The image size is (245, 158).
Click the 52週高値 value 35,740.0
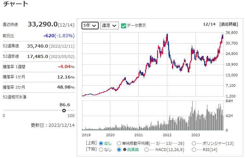(37, 46)
